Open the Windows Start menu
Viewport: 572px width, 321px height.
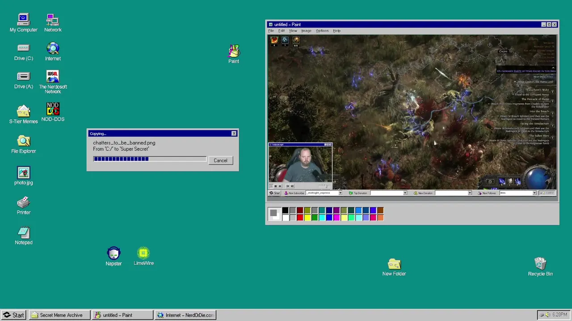pyautogui.click(x=13, y=315)
